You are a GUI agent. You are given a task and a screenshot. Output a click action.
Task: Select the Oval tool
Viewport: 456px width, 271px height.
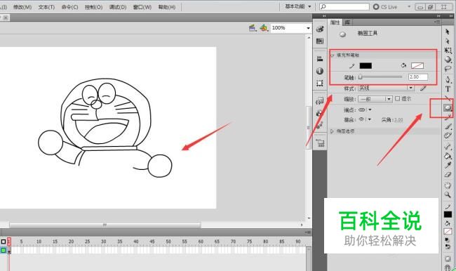[x=448, y=107]
